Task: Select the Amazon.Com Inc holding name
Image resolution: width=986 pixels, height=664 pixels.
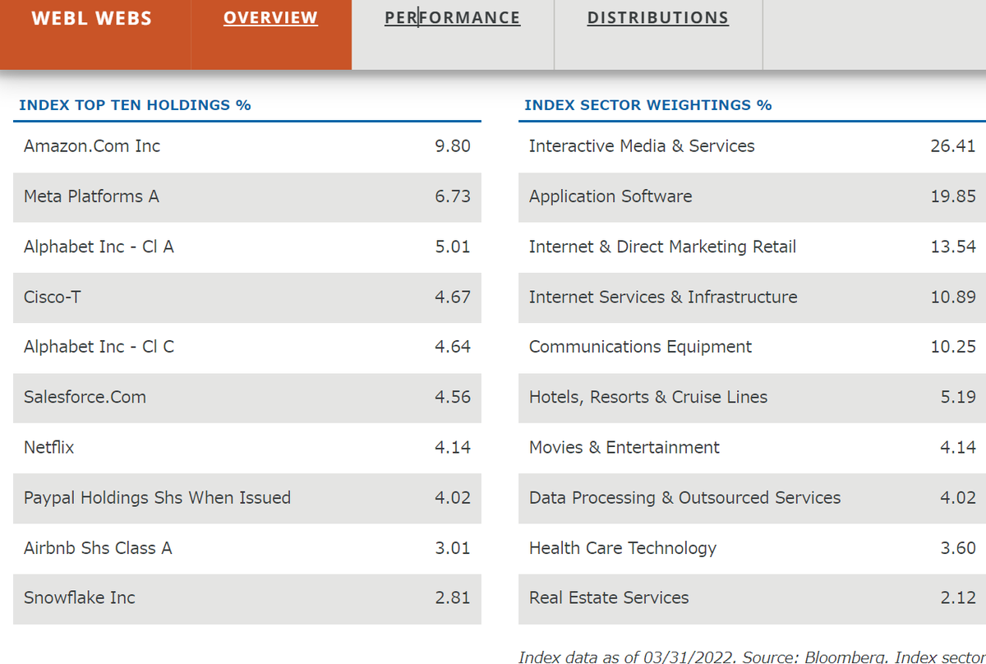Action: 92,146
